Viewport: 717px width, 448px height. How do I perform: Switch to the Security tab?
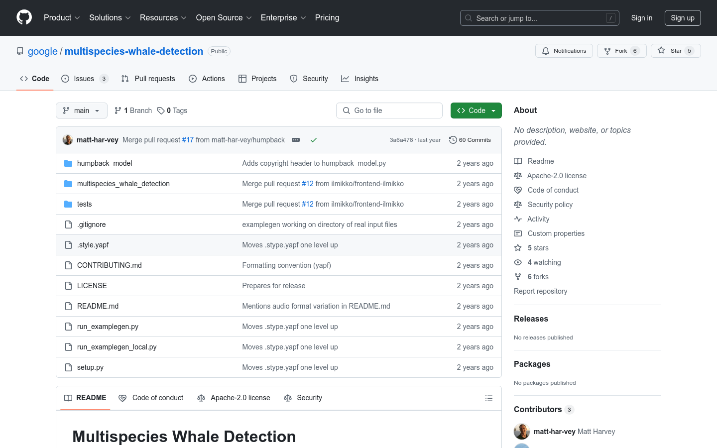309,79
